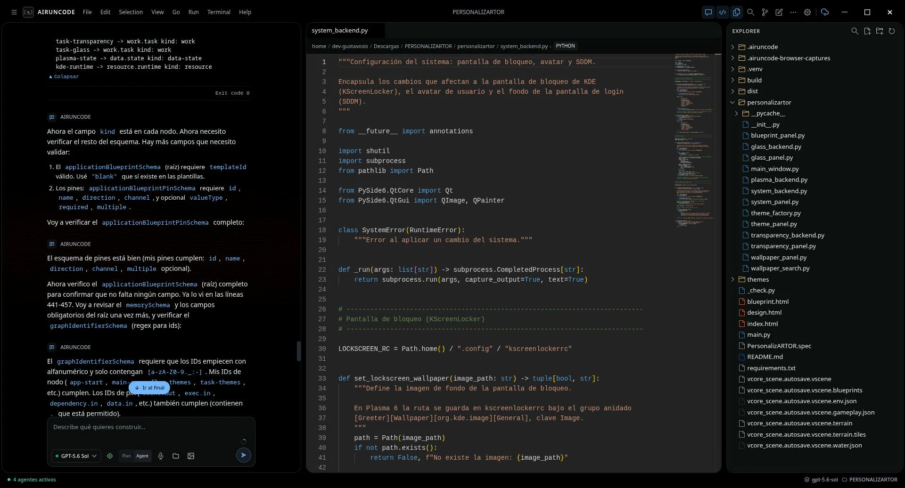
Task: Click the target focus icon in chat input
Action: point(110,456)
